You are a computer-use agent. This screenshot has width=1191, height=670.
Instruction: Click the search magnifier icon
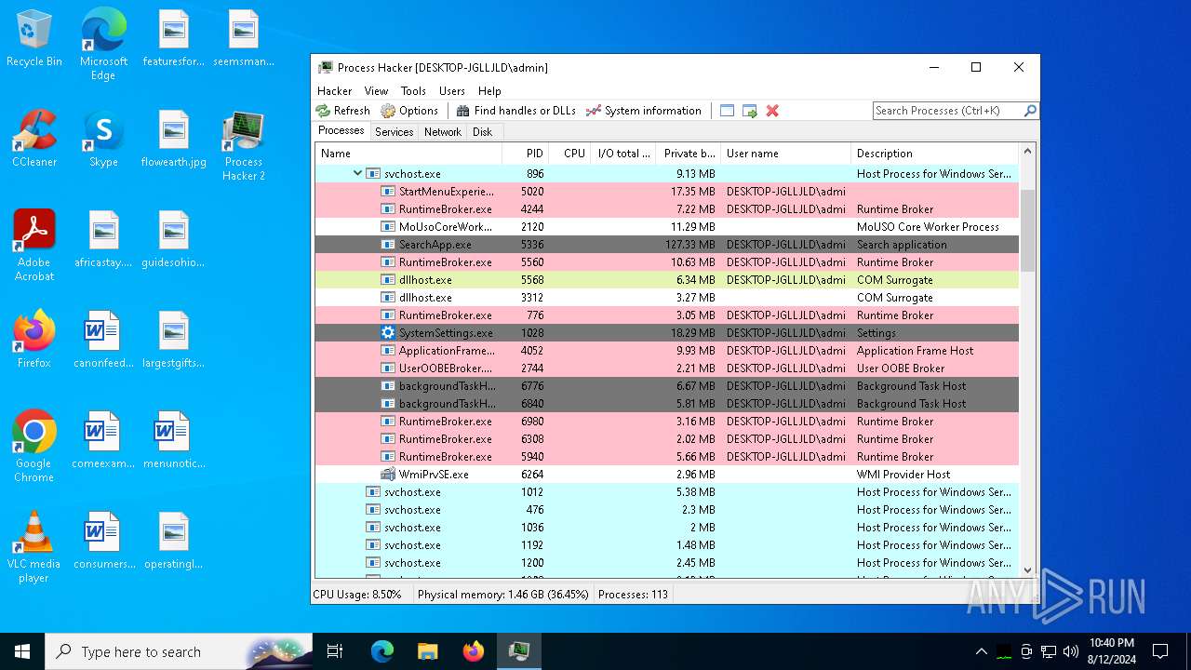tap(1030, 111)
